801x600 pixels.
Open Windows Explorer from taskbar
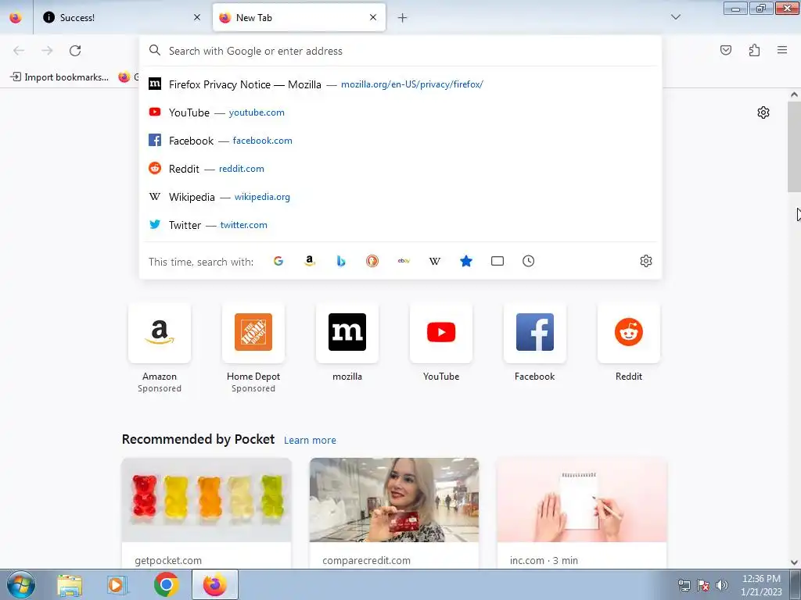tap(70, 584)
